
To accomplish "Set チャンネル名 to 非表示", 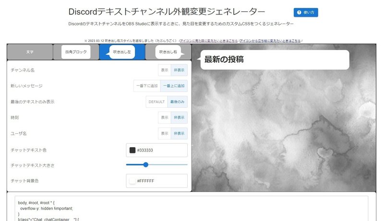I will [179, 70].
